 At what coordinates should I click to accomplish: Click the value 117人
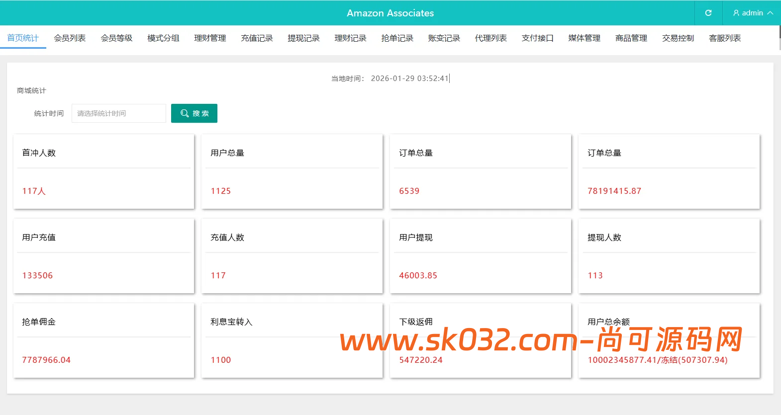pyautogui.click(x=34, y=191)
